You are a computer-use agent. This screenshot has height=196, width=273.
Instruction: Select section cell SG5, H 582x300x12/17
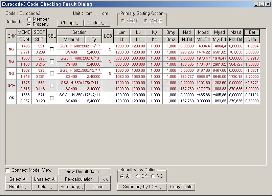[79, 70]
